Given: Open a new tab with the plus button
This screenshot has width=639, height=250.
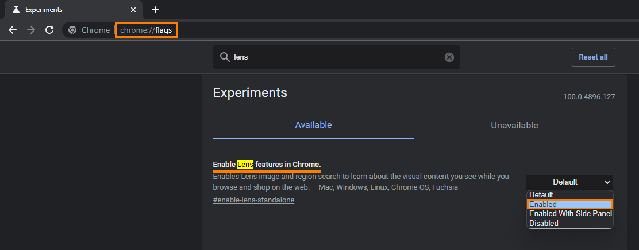Looking at the screenshot, I should click(x=155, y=10).
